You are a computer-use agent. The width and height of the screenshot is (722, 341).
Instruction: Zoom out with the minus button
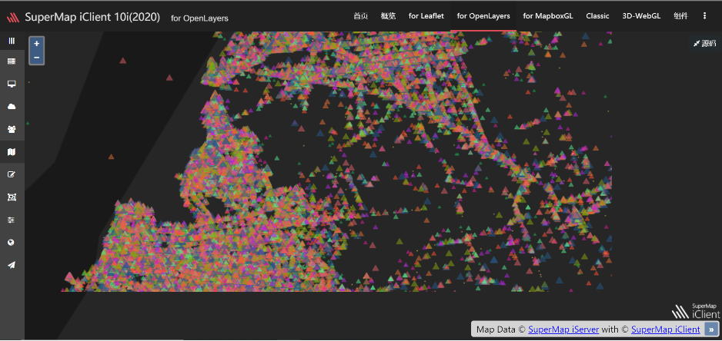pos(36,58)
